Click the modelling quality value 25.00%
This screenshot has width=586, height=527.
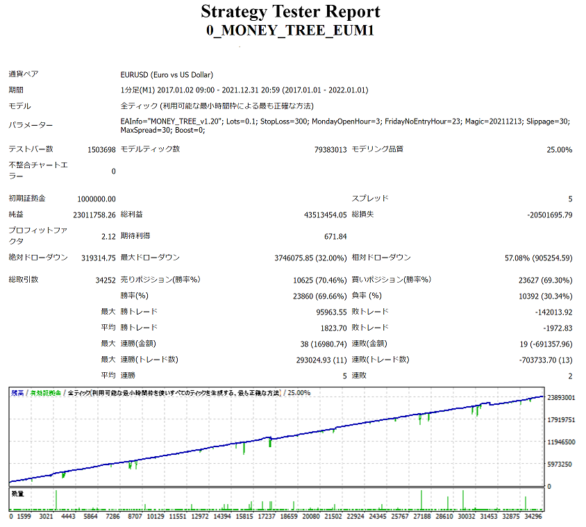click(x=559, y=149)
